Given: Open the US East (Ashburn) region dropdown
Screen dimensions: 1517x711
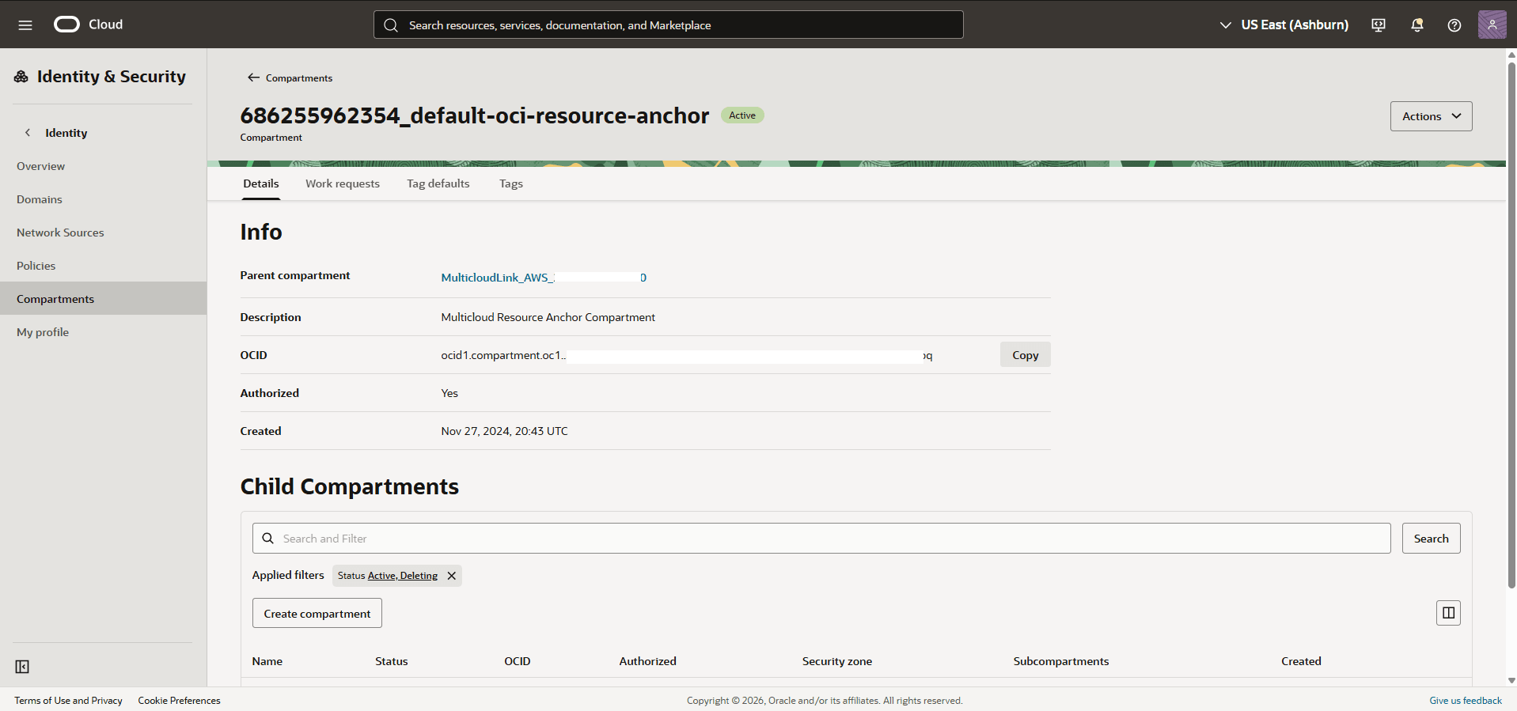Looking at the screenshot, I should tap(1284, 25).
